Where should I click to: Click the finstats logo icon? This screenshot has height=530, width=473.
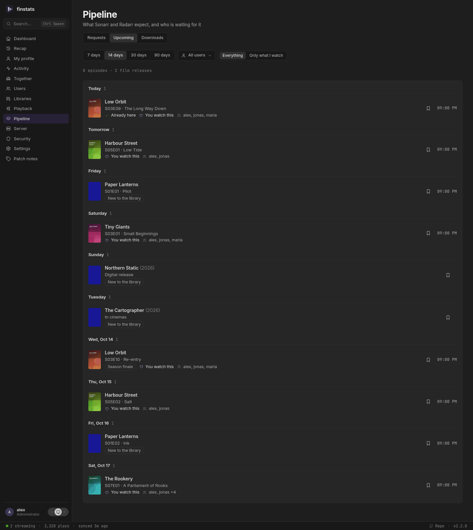click(x=10, y=9)
